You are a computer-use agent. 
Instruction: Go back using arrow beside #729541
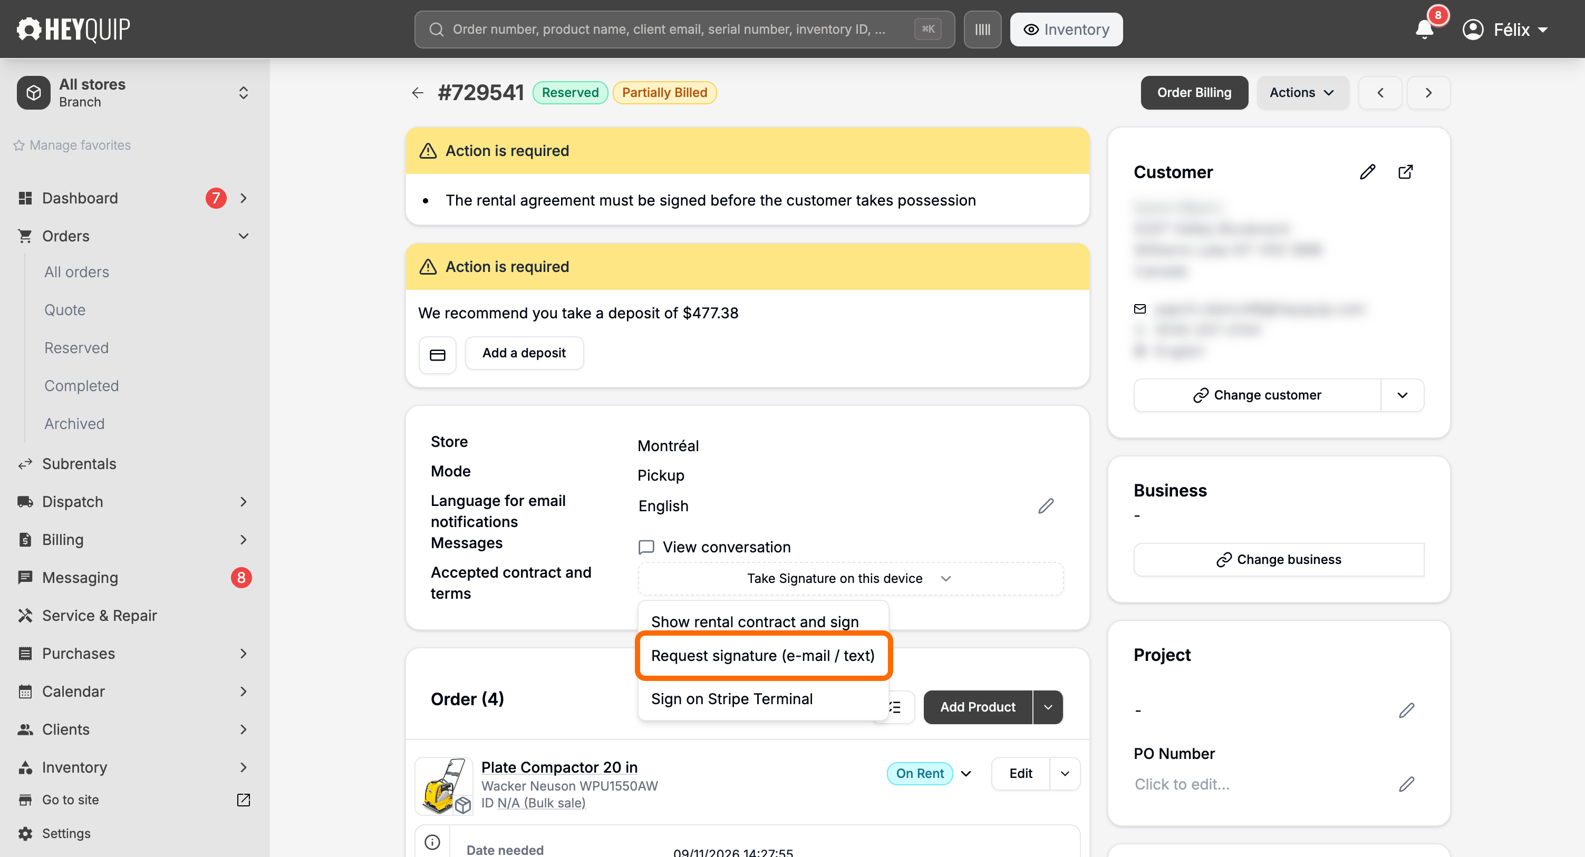[x=418, y=93]
